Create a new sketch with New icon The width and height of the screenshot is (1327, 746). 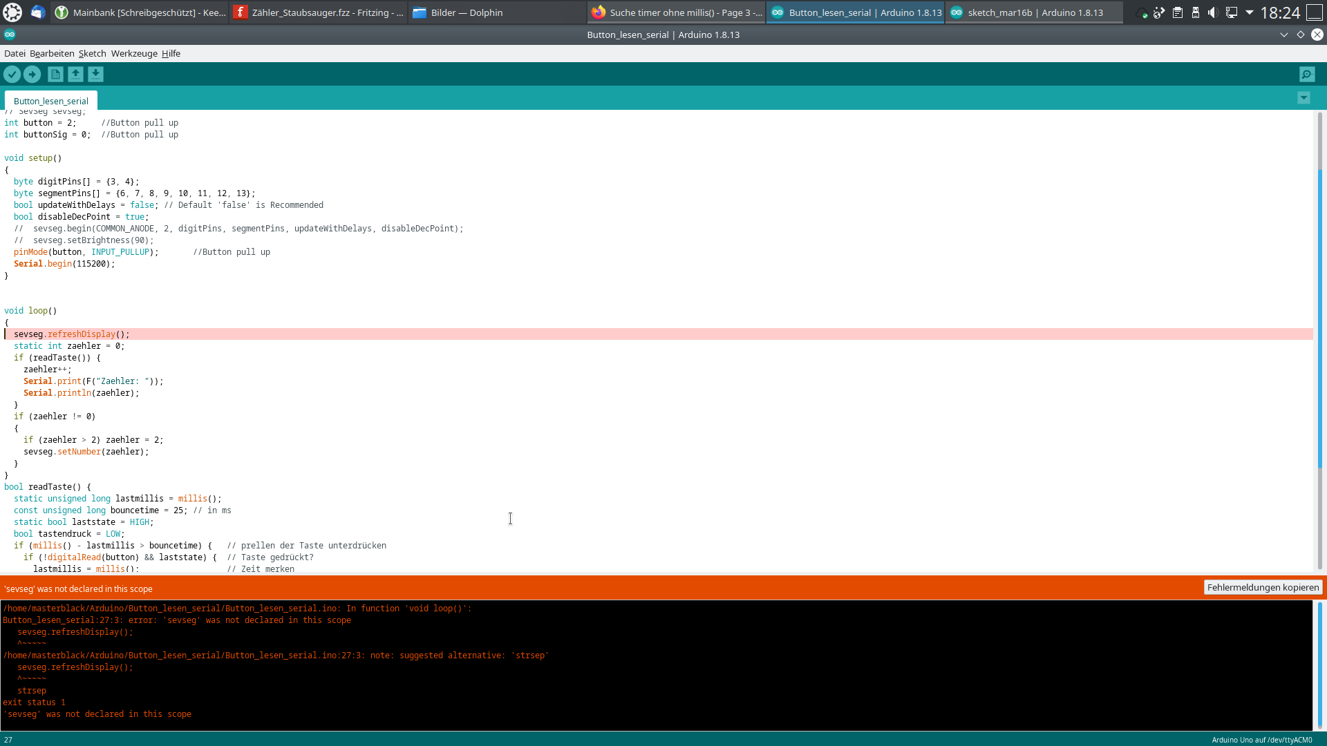tap(55, 75)
